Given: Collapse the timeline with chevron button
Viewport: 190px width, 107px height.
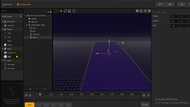Looking at the screenshot, I should click(x=148, y=95).
